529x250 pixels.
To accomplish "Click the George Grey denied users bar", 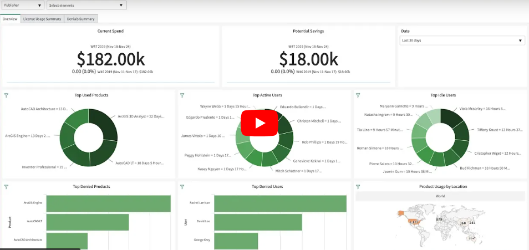I will tap(236, 241).
